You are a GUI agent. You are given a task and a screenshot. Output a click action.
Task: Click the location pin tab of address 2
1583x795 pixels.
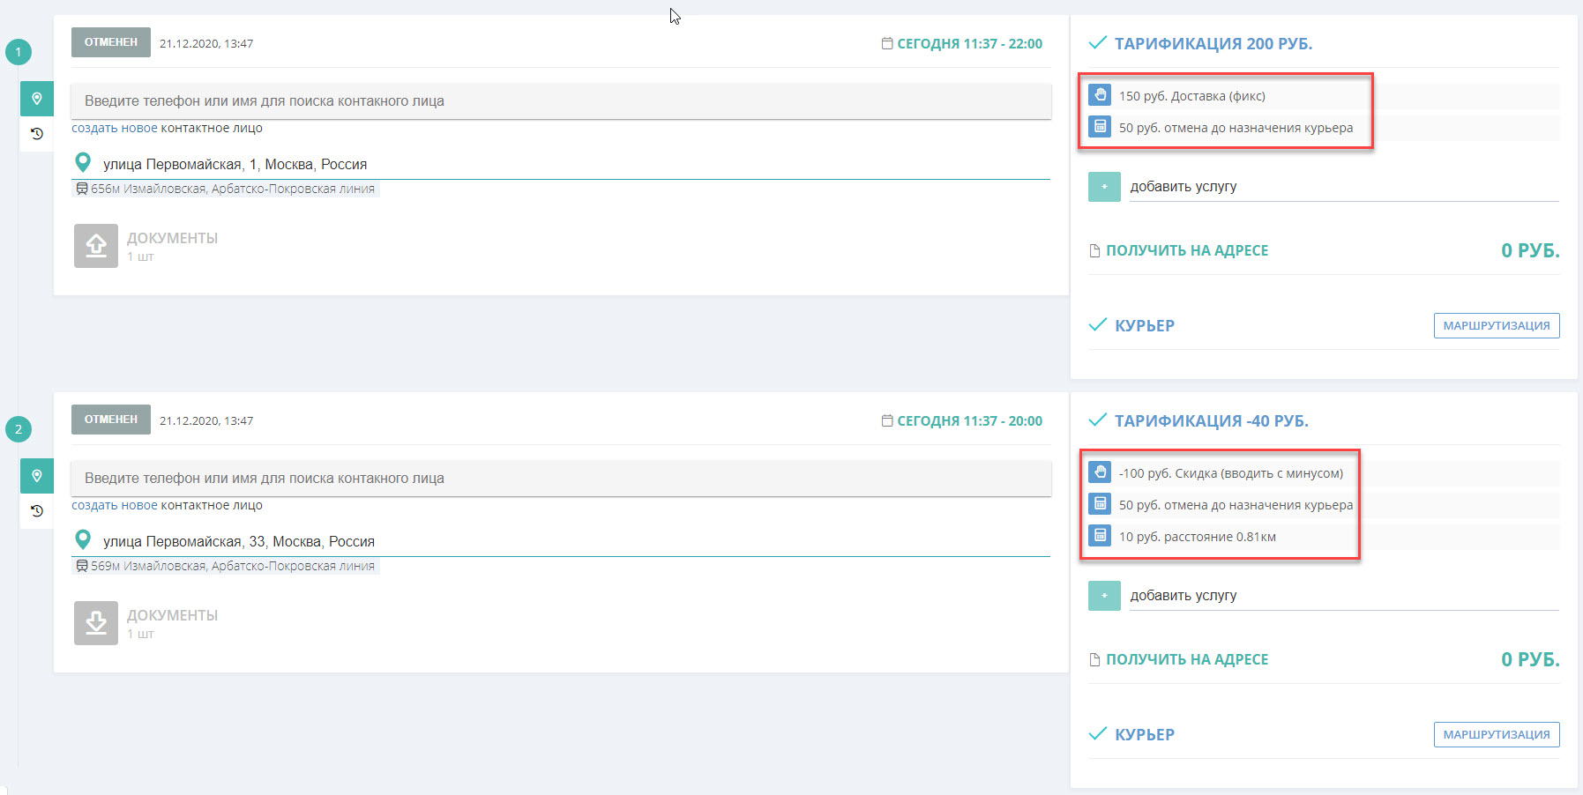(x=37, y=476)
